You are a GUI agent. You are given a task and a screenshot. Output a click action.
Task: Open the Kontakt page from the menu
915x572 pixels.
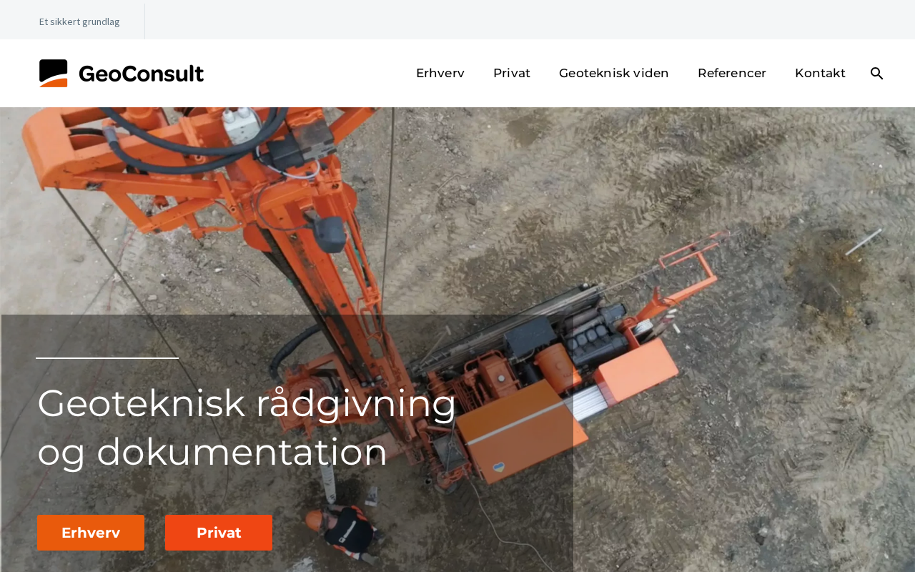820,73
